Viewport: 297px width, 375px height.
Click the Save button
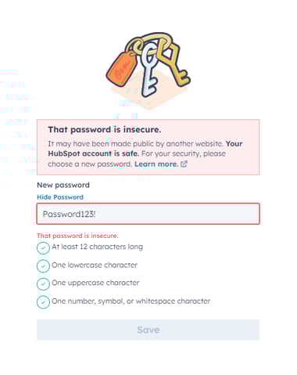click(148, 330)
